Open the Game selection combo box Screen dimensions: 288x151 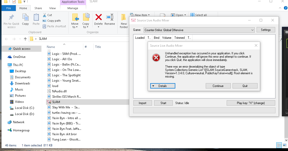(x=199, y=30)
